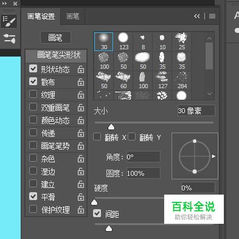Toggle the lock icon for 湿边
Screen dimensions: 239x239
[81, 171]
